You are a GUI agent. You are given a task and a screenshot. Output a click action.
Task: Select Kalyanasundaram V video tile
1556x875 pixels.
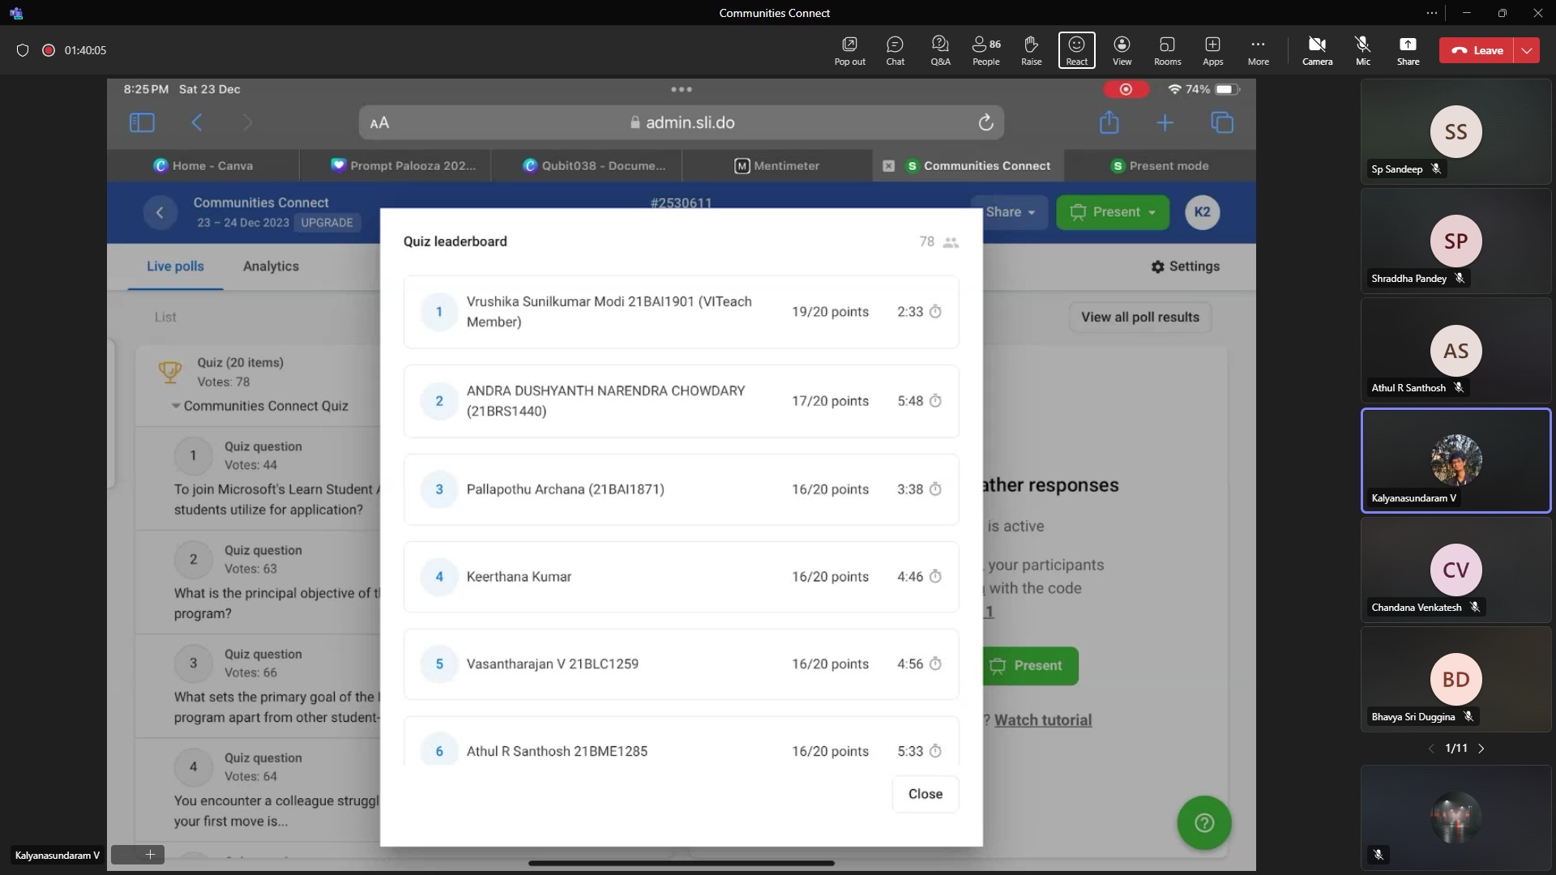click(1456, 460)
